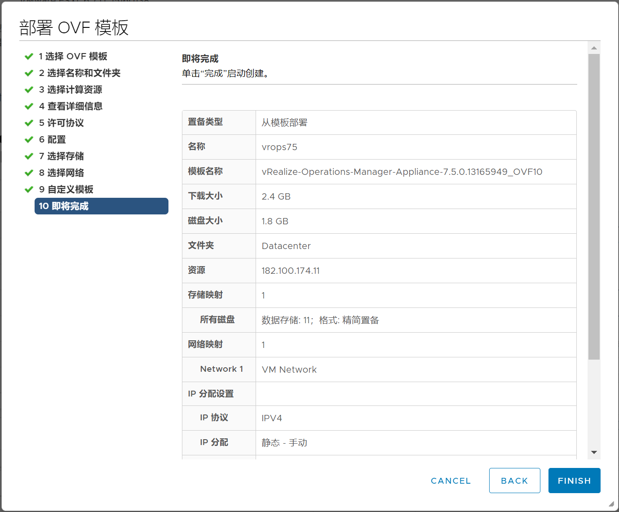
Task: Click the 网络映射 row label
Action: (x=205, y=344)
